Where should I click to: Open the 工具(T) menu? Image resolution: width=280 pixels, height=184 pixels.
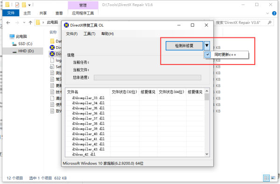(x=89, y=34)
